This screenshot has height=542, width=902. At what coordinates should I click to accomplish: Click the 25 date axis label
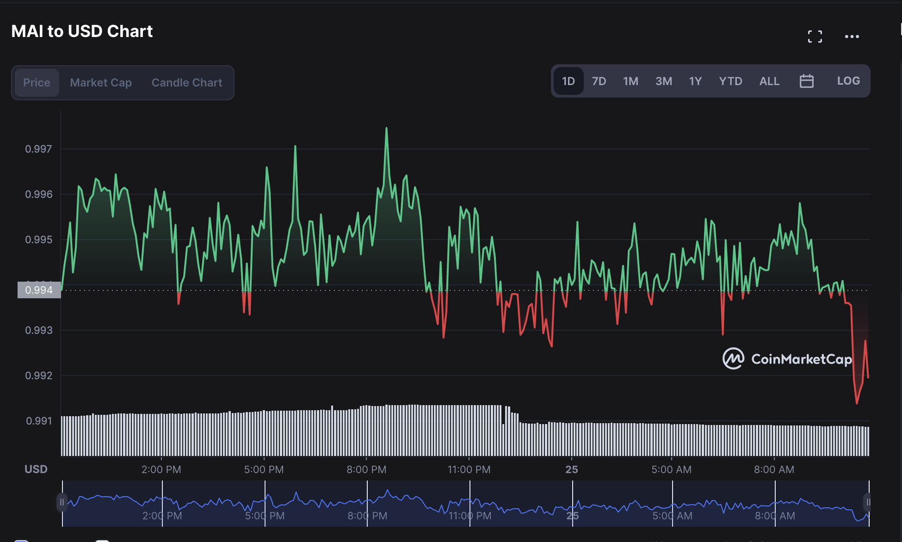[572, 469]
